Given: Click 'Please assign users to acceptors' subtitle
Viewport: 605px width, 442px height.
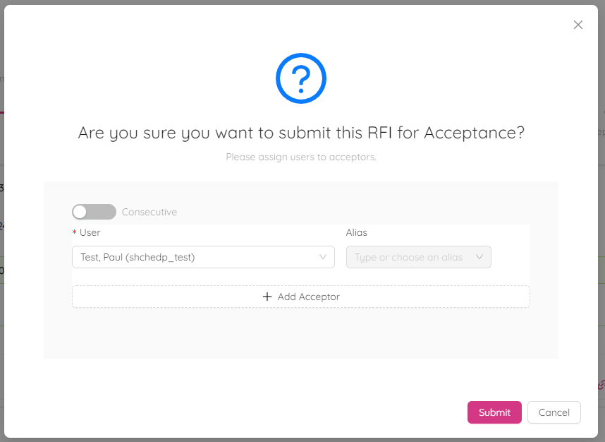Looking at the screenshot, I should (301, 157).
